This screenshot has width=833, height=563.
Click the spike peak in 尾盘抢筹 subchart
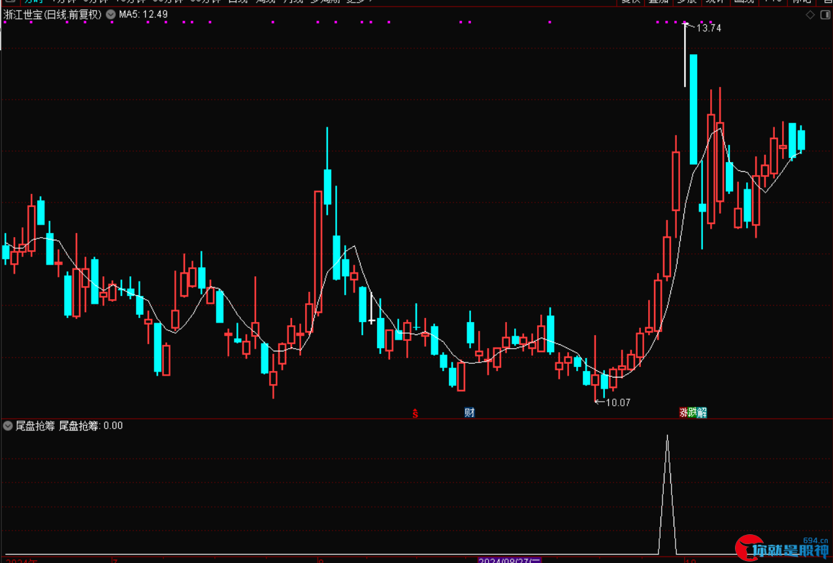(x=667, y=436)
